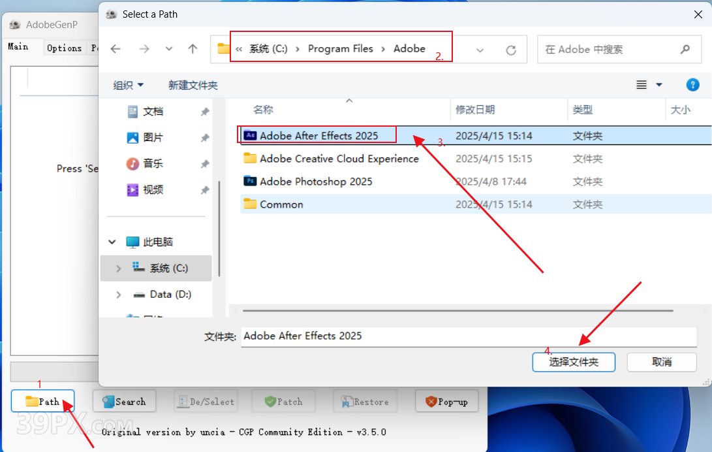Click 系统 (C:) in address breadcrumb

268,49
